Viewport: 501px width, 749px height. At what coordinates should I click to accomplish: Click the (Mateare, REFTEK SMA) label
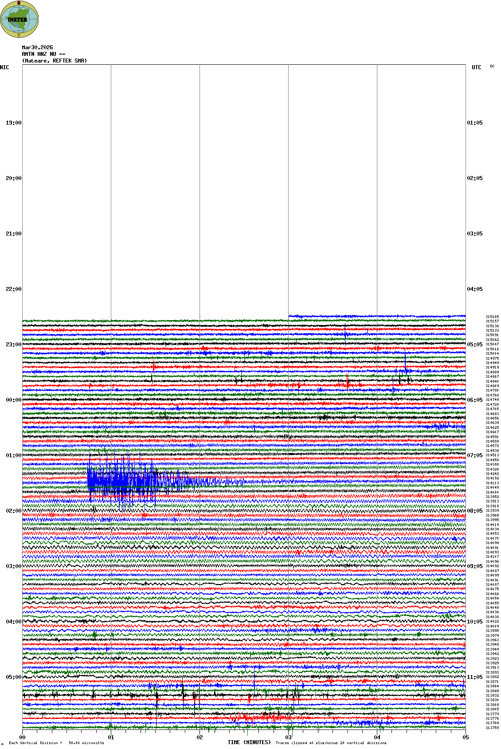tap(55, 61)
